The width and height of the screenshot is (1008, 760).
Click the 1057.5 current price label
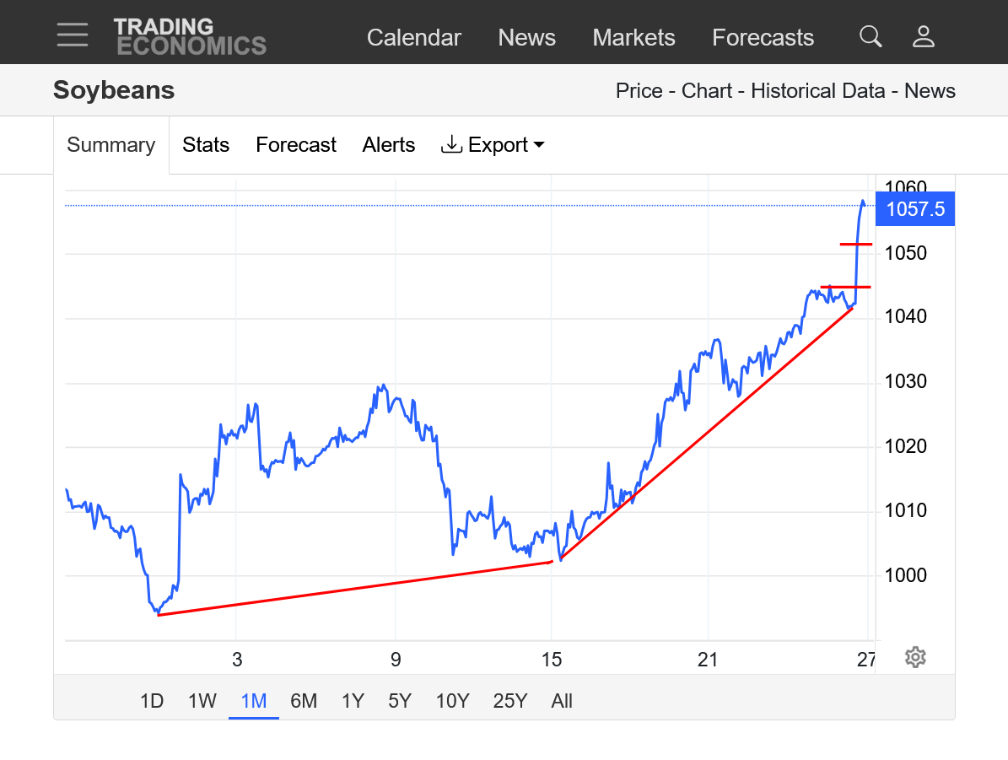point(915,209)
